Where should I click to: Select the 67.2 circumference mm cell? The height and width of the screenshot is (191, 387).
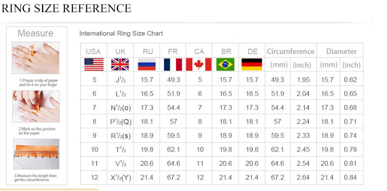[277, 177]
